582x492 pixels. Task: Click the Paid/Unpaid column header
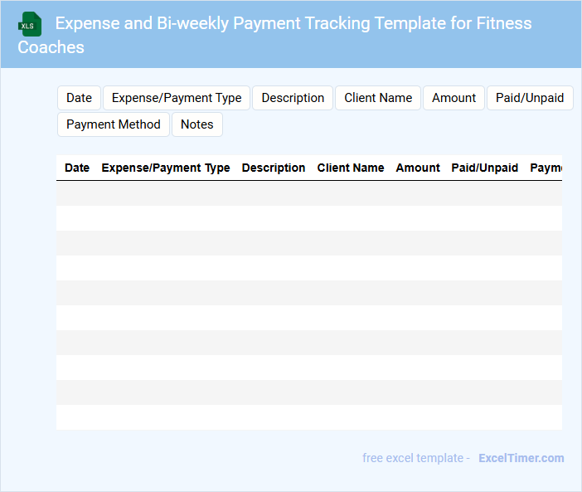pos(485,168)
